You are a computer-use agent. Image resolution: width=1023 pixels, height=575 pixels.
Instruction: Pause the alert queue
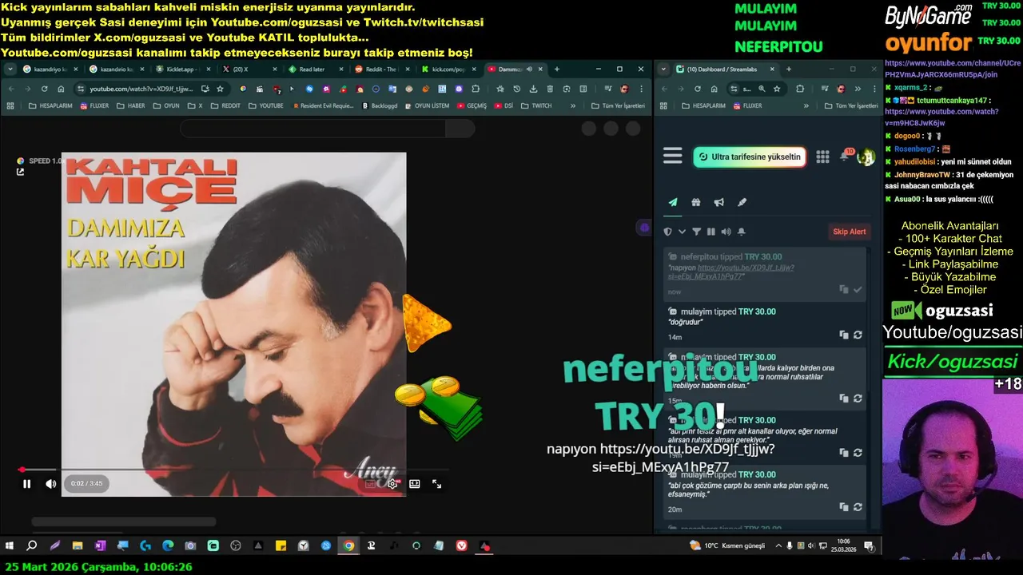[x=711, y=232]
